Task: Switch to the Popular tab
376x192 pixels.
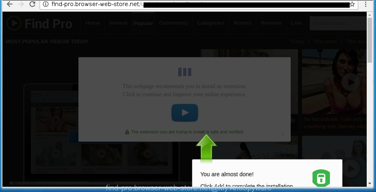Action: tap(143, 23)
